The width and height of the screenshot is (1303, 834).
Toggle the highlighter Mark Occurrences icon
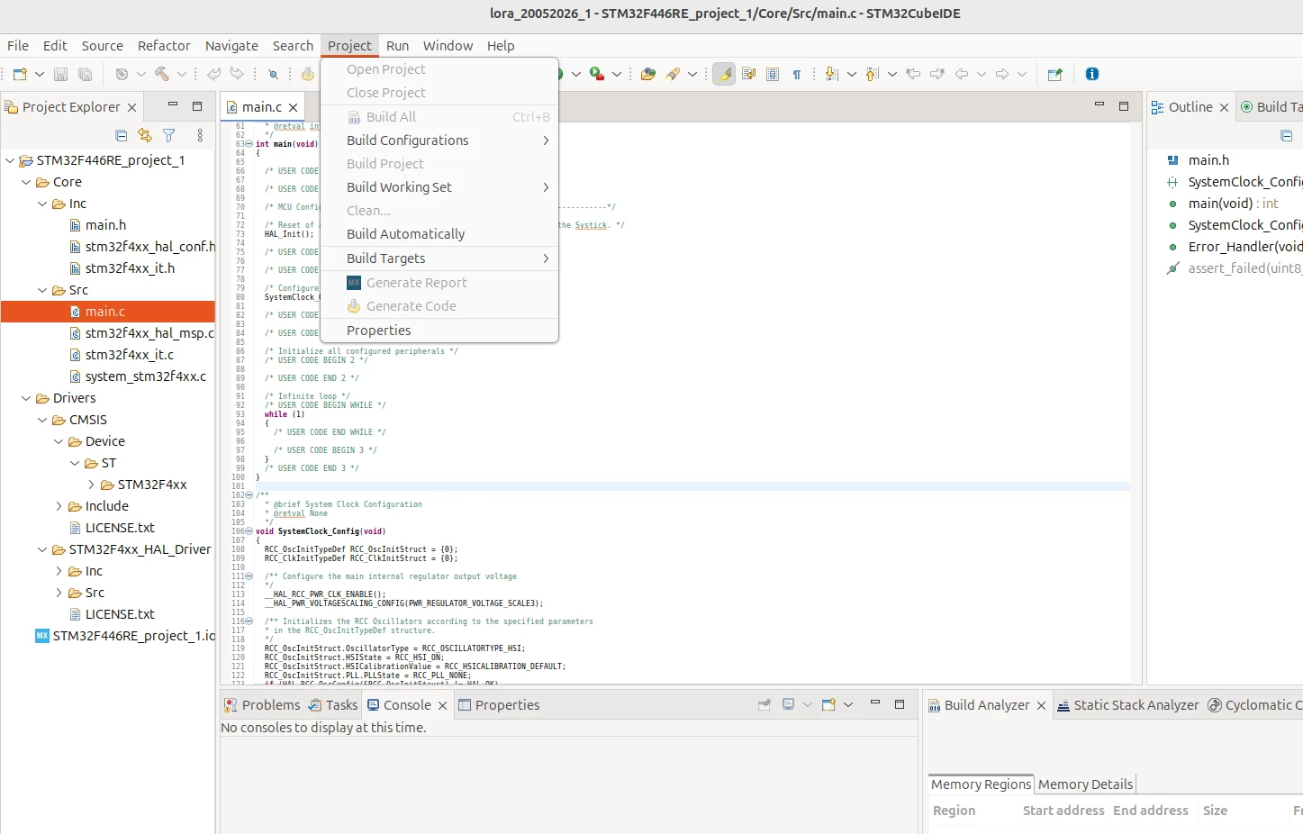[724, 74]
